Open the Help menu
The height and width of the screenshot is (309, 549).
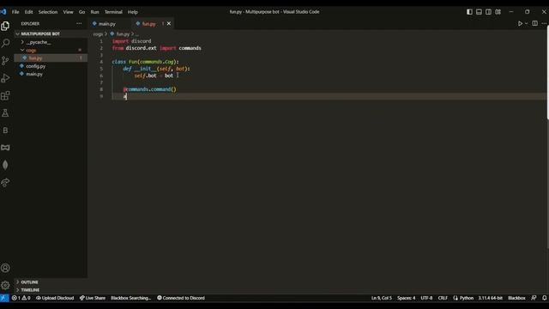coord(133,12)
